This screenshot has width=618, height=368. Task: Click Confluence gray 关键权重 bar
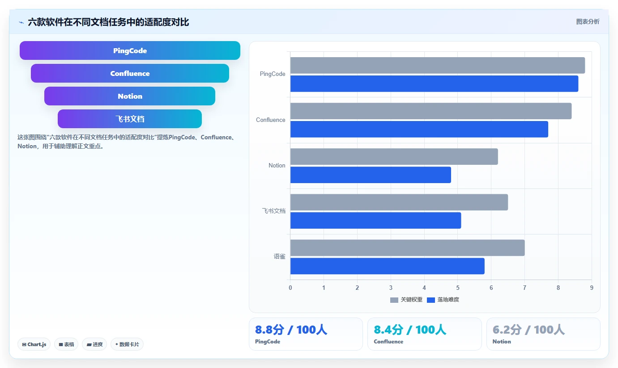[431, 111]
